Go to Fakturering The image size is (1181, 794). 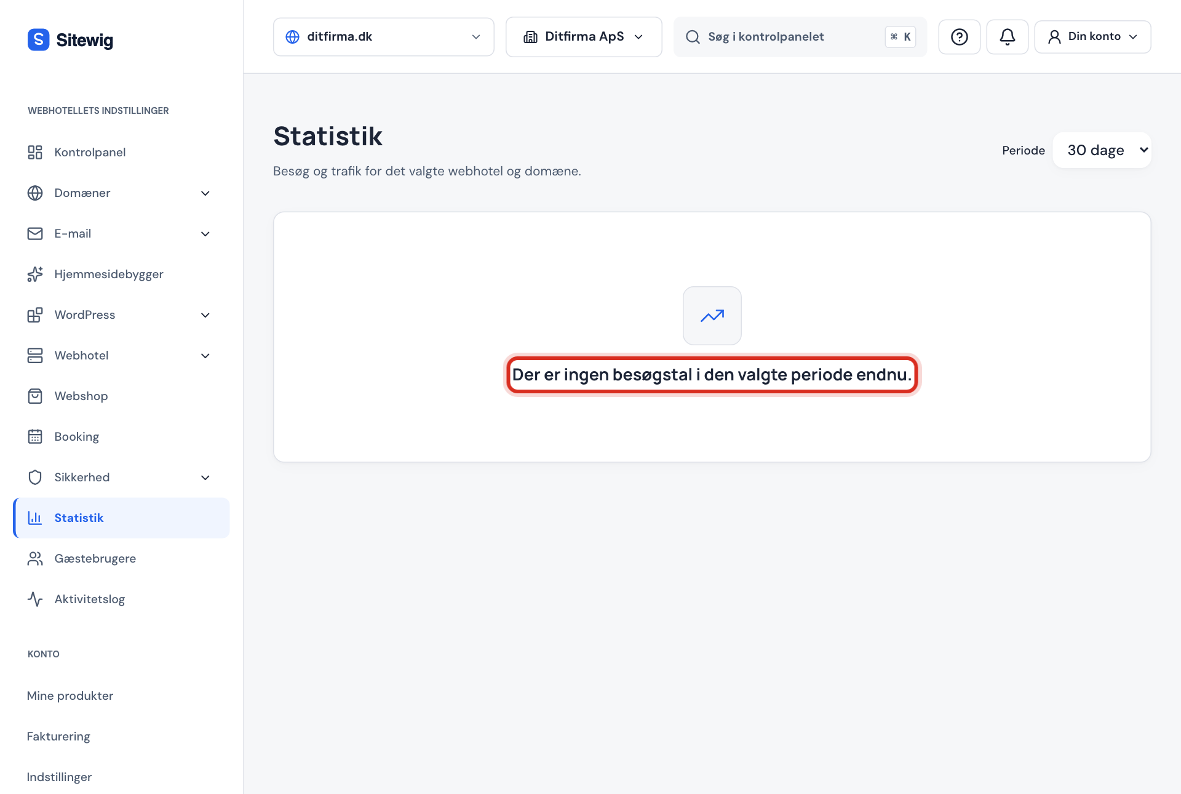click(58, 736)
